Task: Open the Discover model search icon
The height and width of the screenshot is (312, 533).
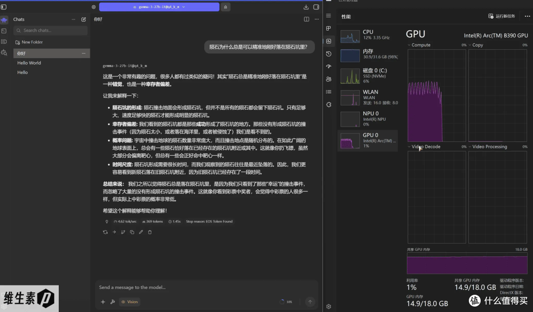Action: pyautogui.click(x=4, y=53)
